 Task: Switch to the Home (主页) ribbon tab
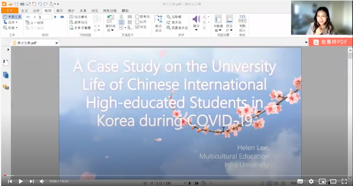pyautogui.click(x=24, y=11)
